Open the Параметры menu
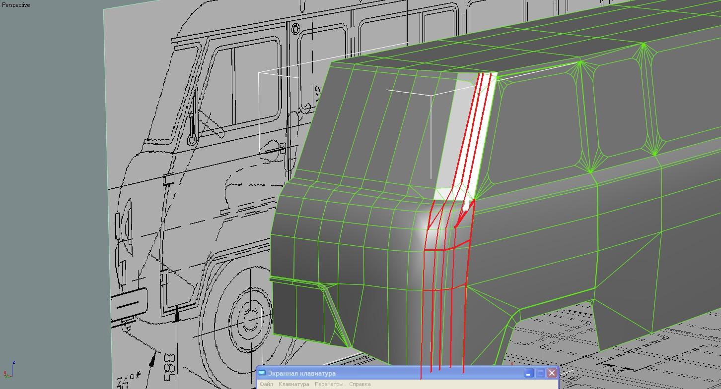The width and height of the screenshot is (721, 389). tap(329, 384)
